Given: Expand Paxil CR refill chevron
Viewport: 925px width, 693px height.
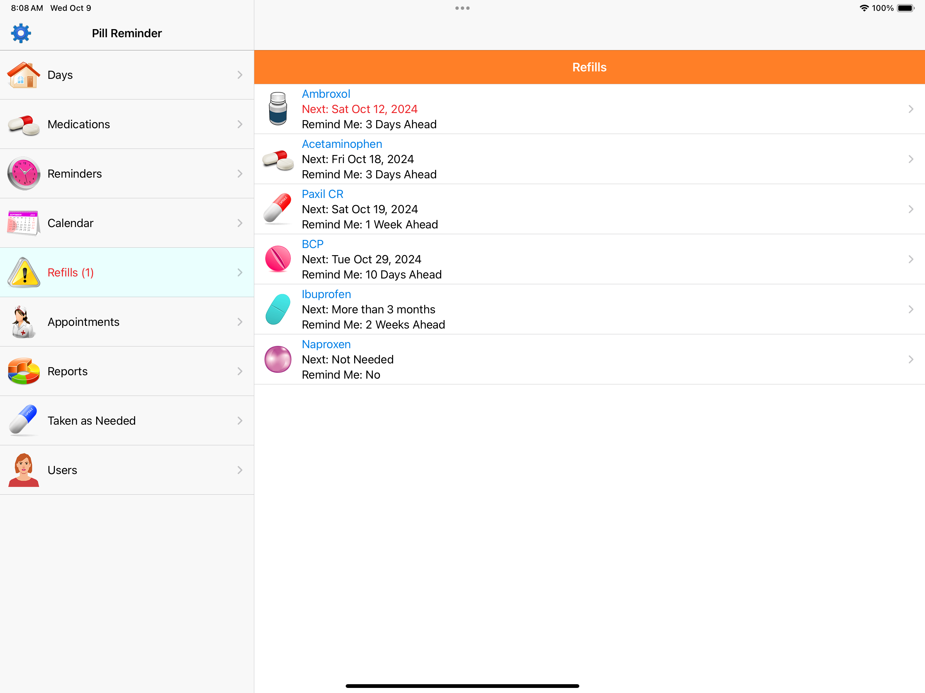Looking at the screenshot, I should click(x=911, y=209).
